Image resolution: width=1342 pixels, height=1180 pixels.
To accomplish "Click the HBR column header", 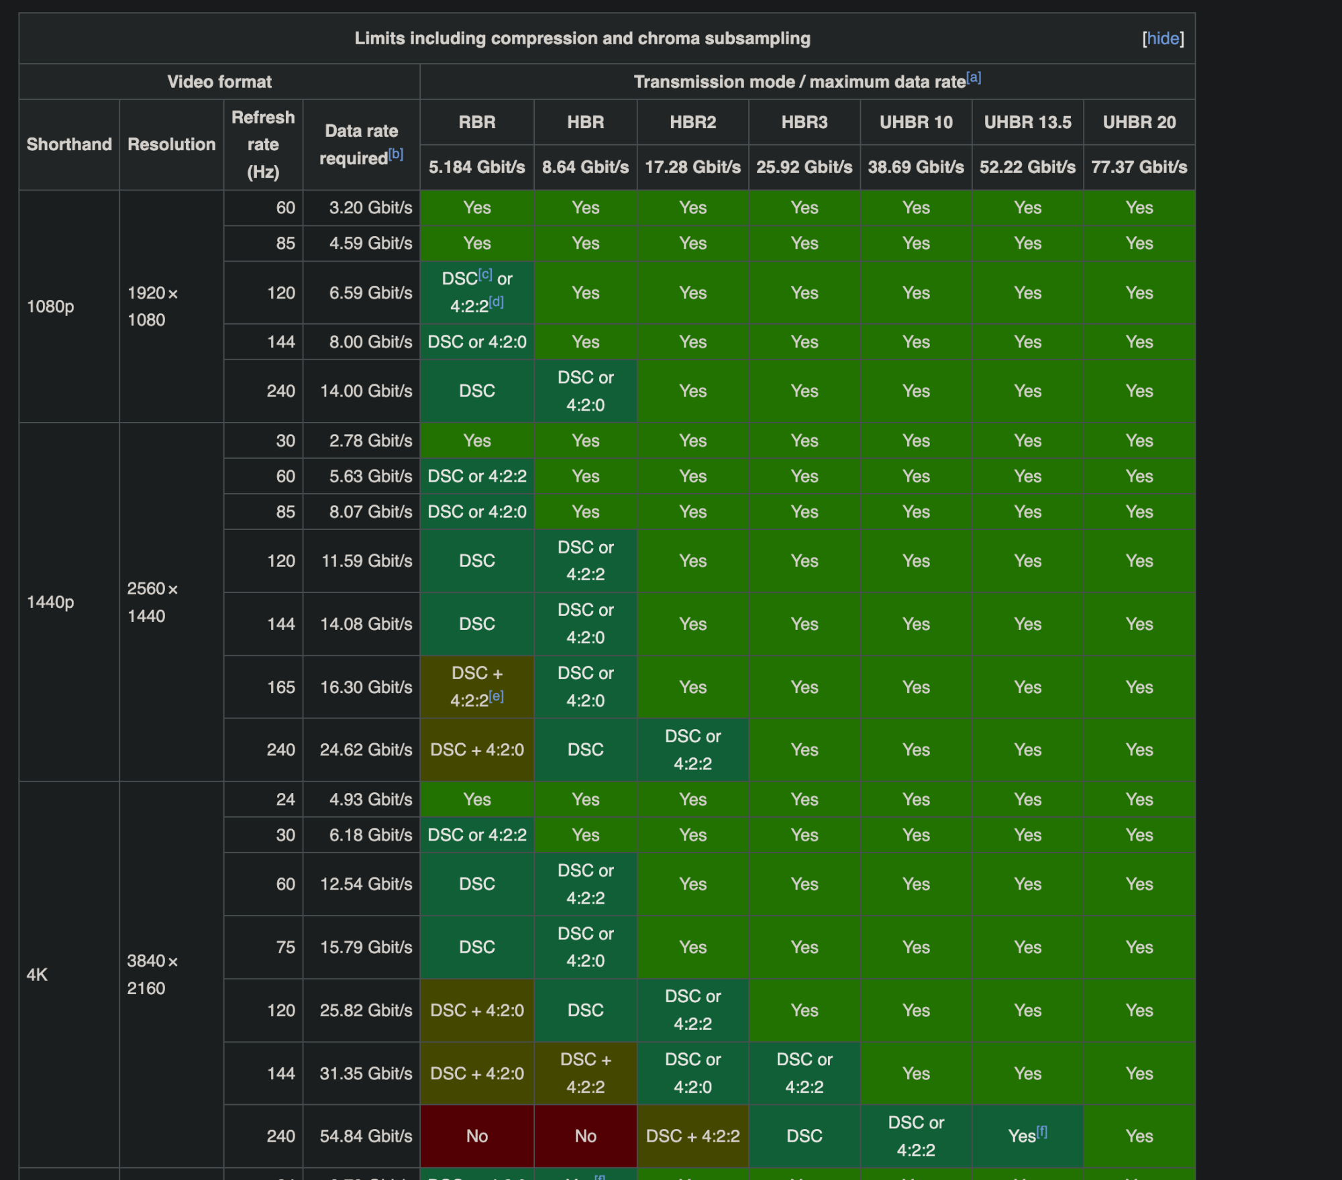I will 586,122.
